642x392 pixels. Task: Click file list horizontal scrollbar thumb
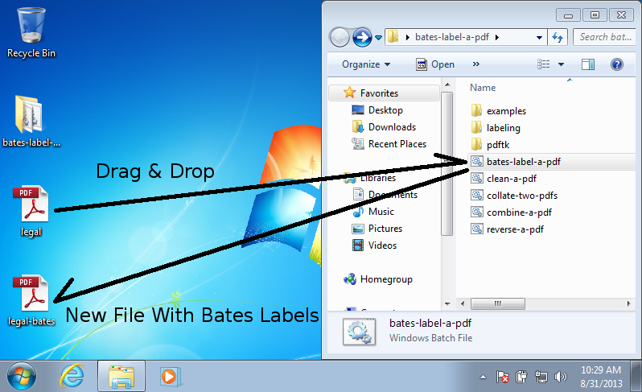tap(498, 304)
